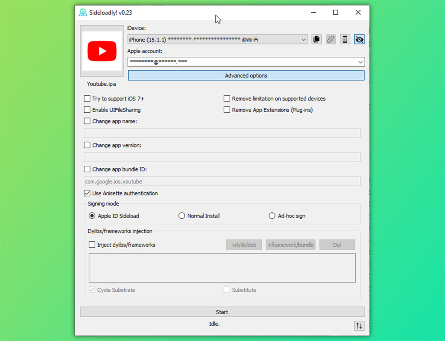Viewport: 445px width, 341px height.
Task: Toggle the hide sensitive info eye icon
Action: point(359,39)
